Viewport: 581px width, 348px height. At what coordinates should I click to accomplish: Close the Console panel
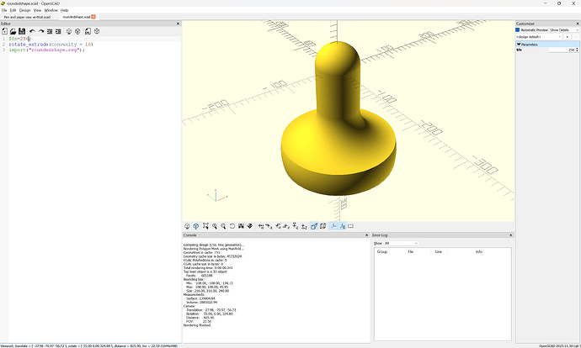[x=365, y=235]
